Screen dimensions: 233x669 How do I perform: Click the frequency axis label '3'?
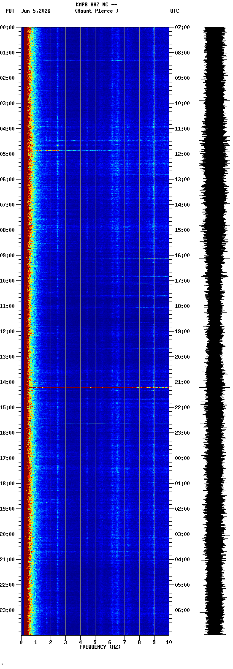65,642
